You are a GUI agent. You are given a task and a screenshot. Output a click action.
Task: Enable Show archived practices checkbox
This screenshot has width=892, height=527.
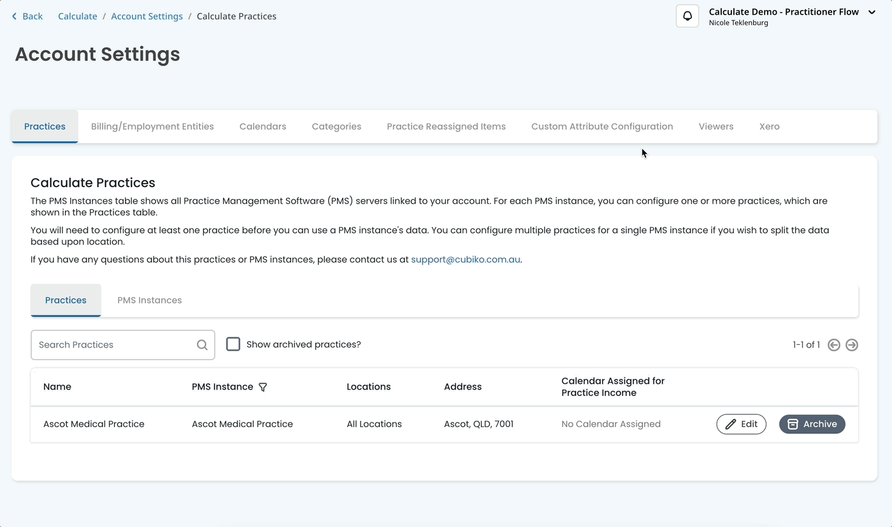[x=233, y=344]
